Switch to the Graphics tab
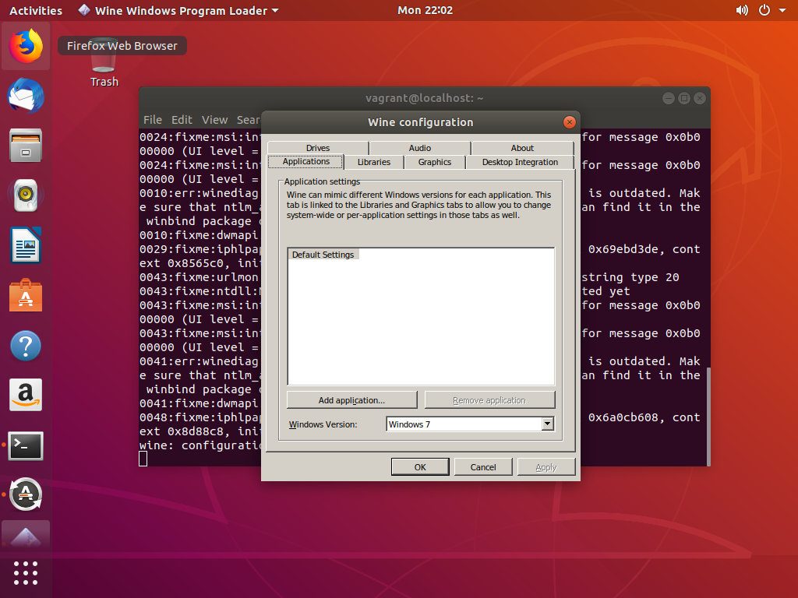This screenshot has width=798, height=598. tap(434, 162)
